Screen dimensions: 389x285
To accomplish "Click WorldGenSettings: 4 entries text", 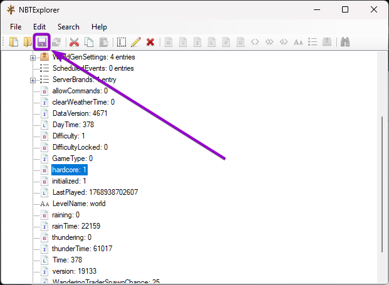I will tap(94, 57).
